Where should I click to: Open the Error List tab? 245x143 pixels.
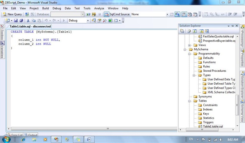coord(15,135)
